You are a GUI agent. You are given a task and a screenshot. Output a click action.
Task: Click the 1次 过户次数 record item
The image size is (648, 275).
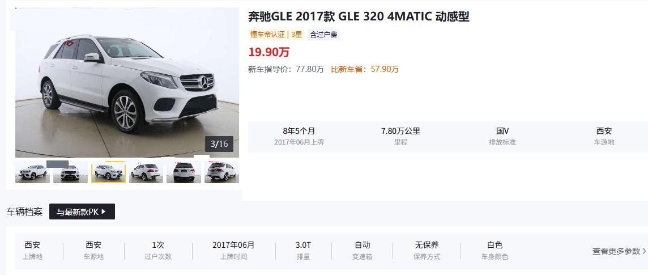(158, 251)
